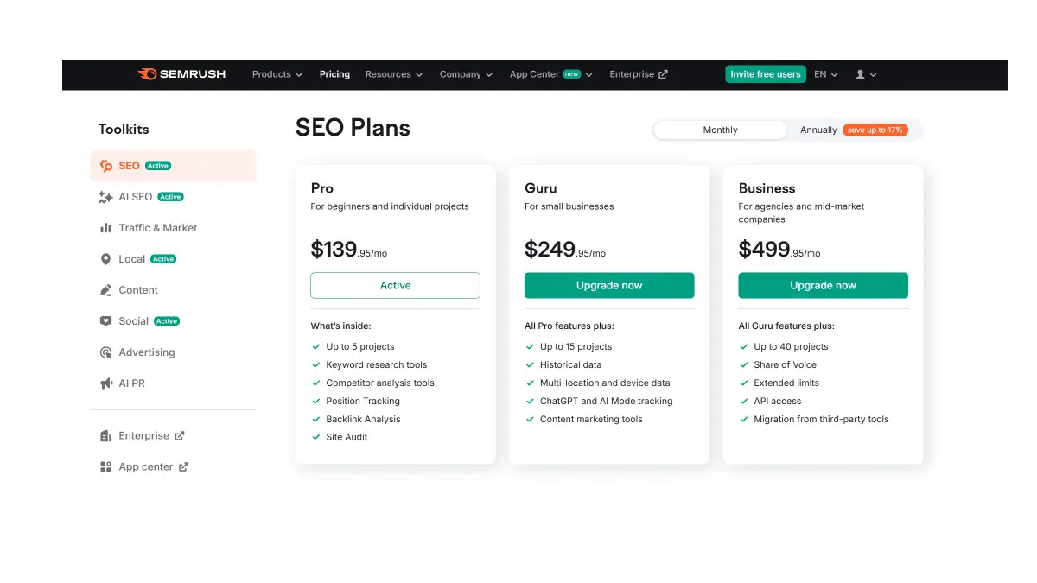Image resolution: width=1037 pixels, height=583 pixels.
Task: Open Traffic & Market chart icon
Action: 106,228
